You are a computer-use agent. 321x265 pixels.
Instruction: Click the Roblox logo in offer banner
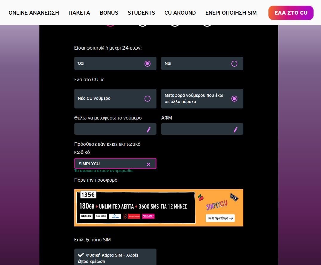[86, 216]
